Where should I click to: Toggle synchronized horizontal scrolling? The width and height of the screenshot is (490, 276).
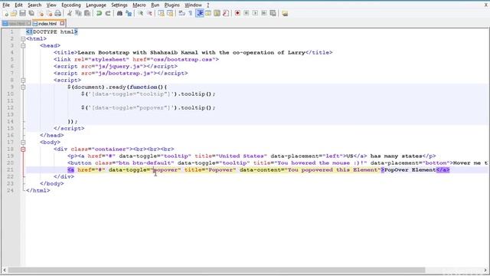point(170,14)
